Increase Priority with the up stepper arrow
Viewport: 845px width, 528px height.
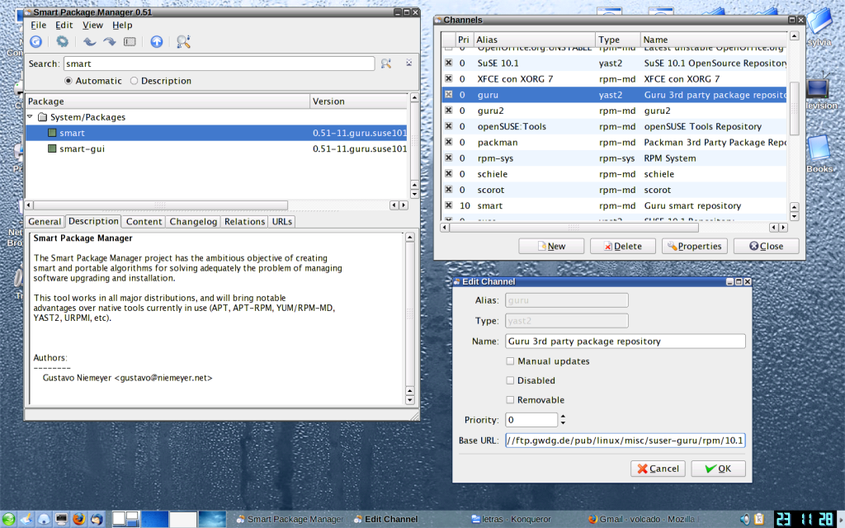pyautogui.click(x=563, y=417)
